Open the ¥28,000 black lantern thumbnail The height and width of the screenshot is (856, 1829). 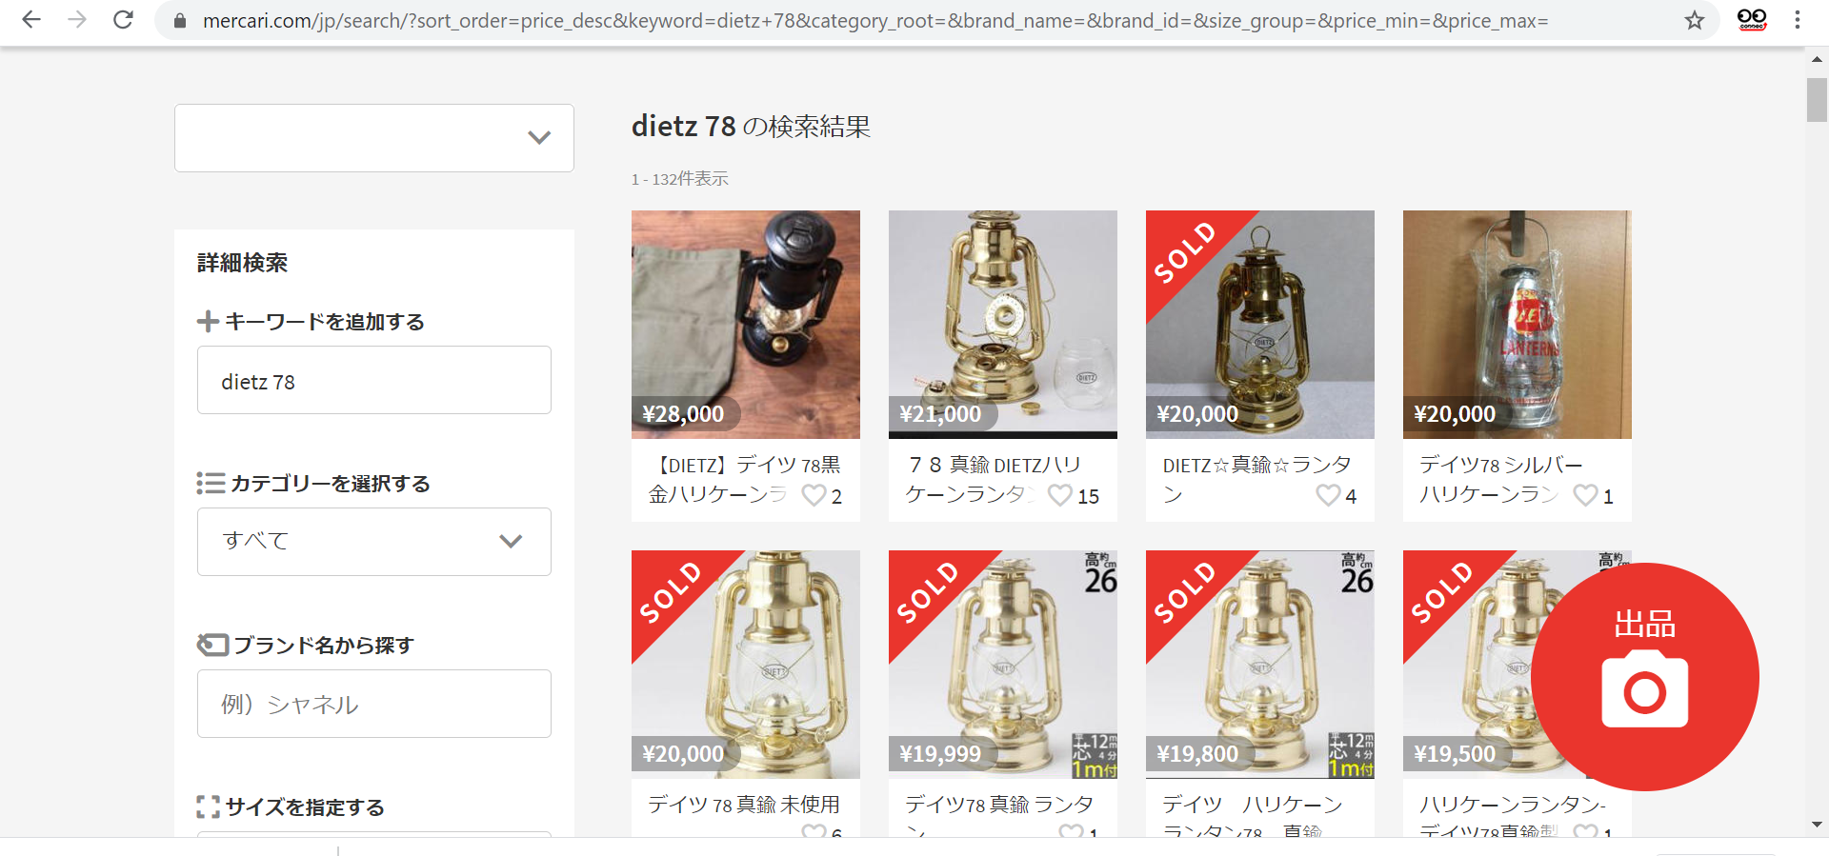746,325
